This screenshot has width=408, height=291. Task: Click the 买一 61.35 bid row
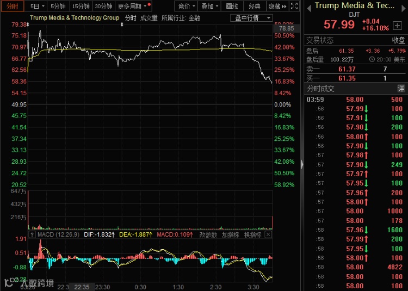(x=356, y=78)
